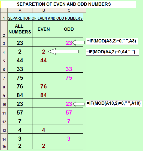This screenshot has width=143, height=151.
Task: Select row 15 header
Action: point(4,146)
